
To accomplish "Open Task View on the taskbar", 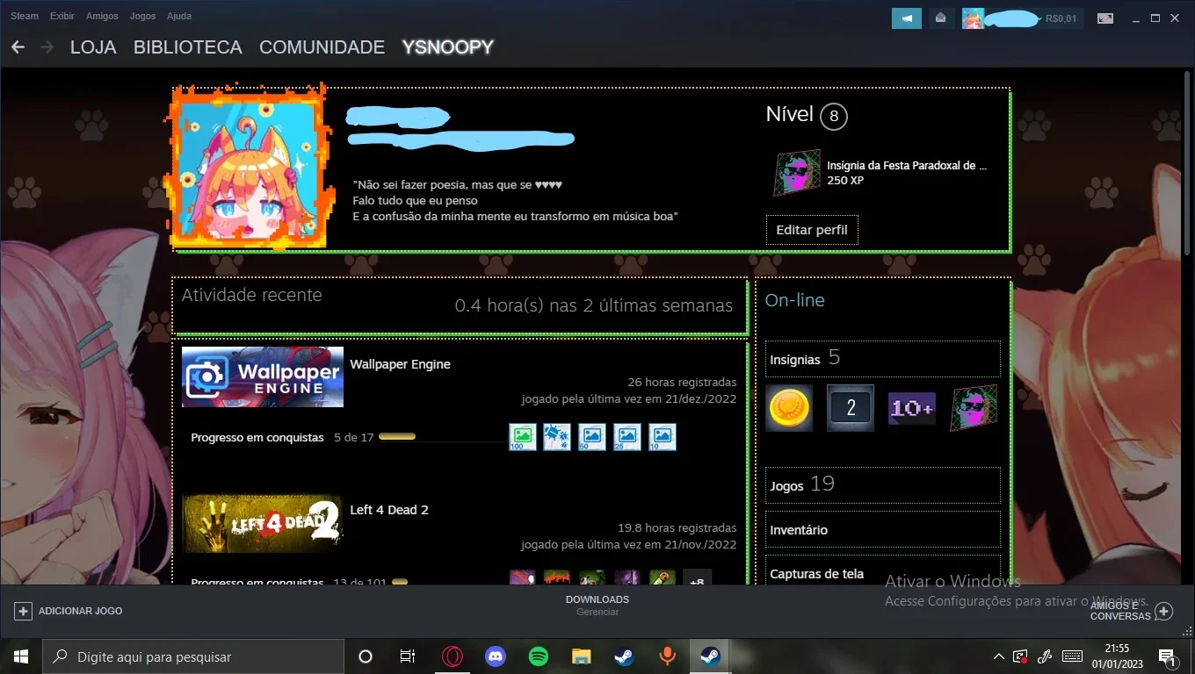I will (x=408, y=656).
